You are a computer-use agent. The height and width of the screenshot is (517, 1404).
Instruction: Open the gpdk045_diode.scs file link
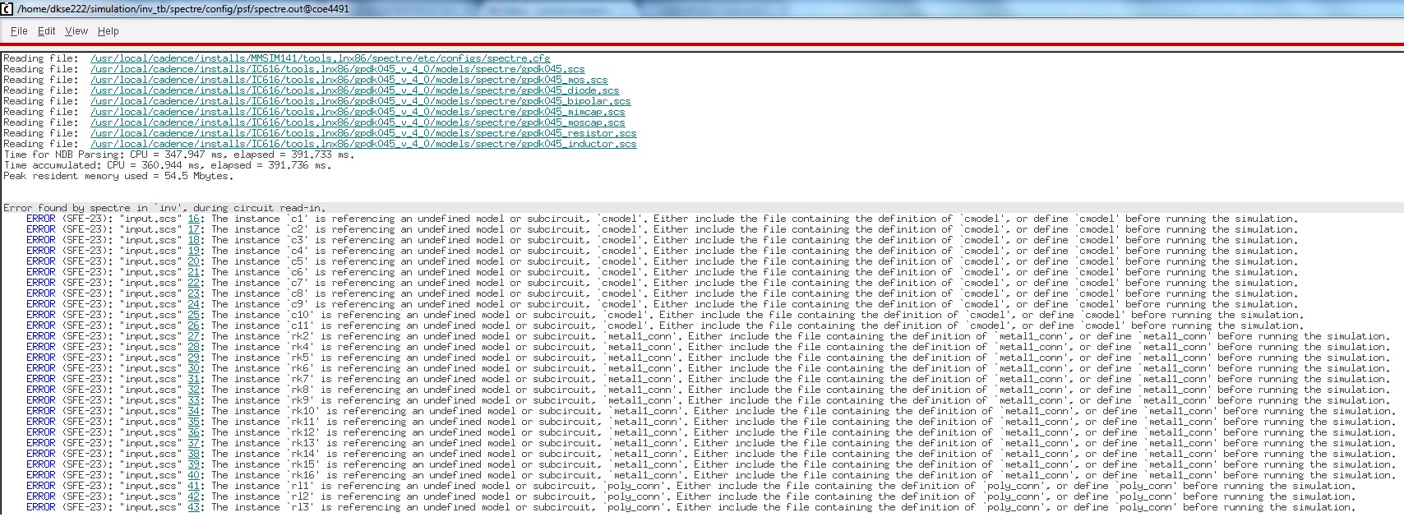point(354,90)
